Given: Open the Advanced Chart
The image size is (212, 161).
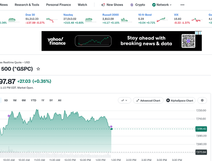Looking at the screenshot, I should point(148,101).
